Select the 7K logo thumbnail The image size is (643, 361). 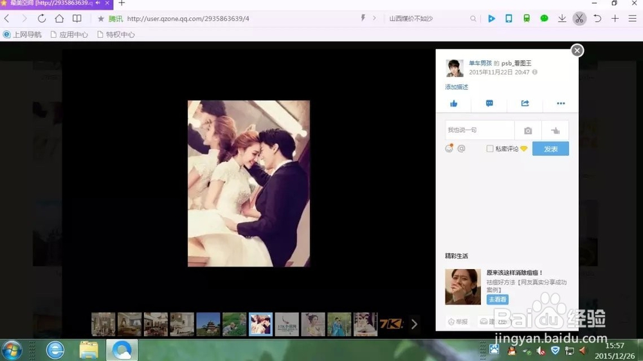[x=391, y=324]
